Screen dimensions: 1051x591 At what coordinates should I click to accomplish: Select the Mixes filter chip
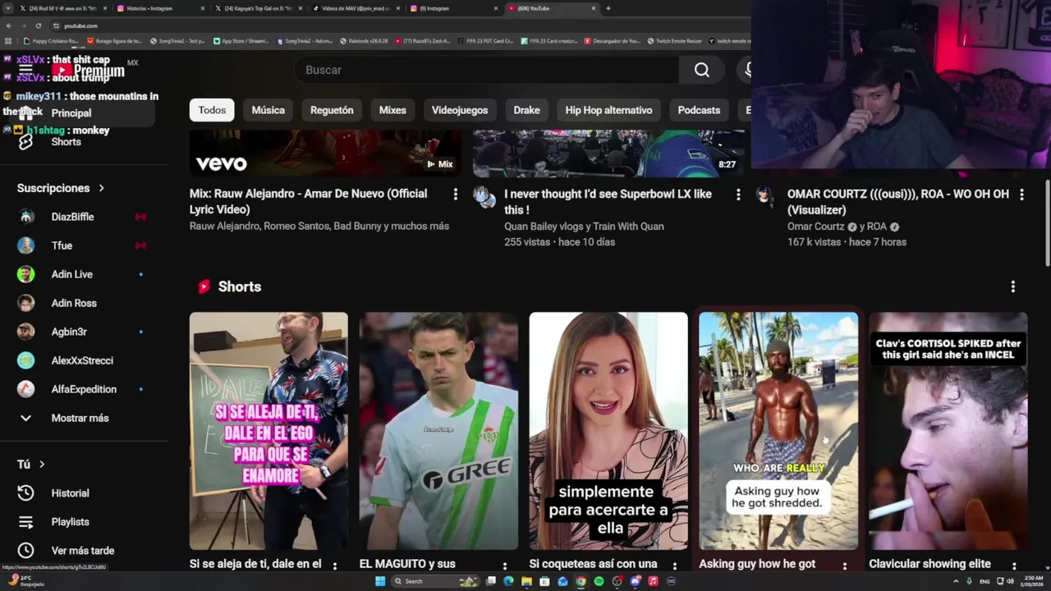click(392, 110)
